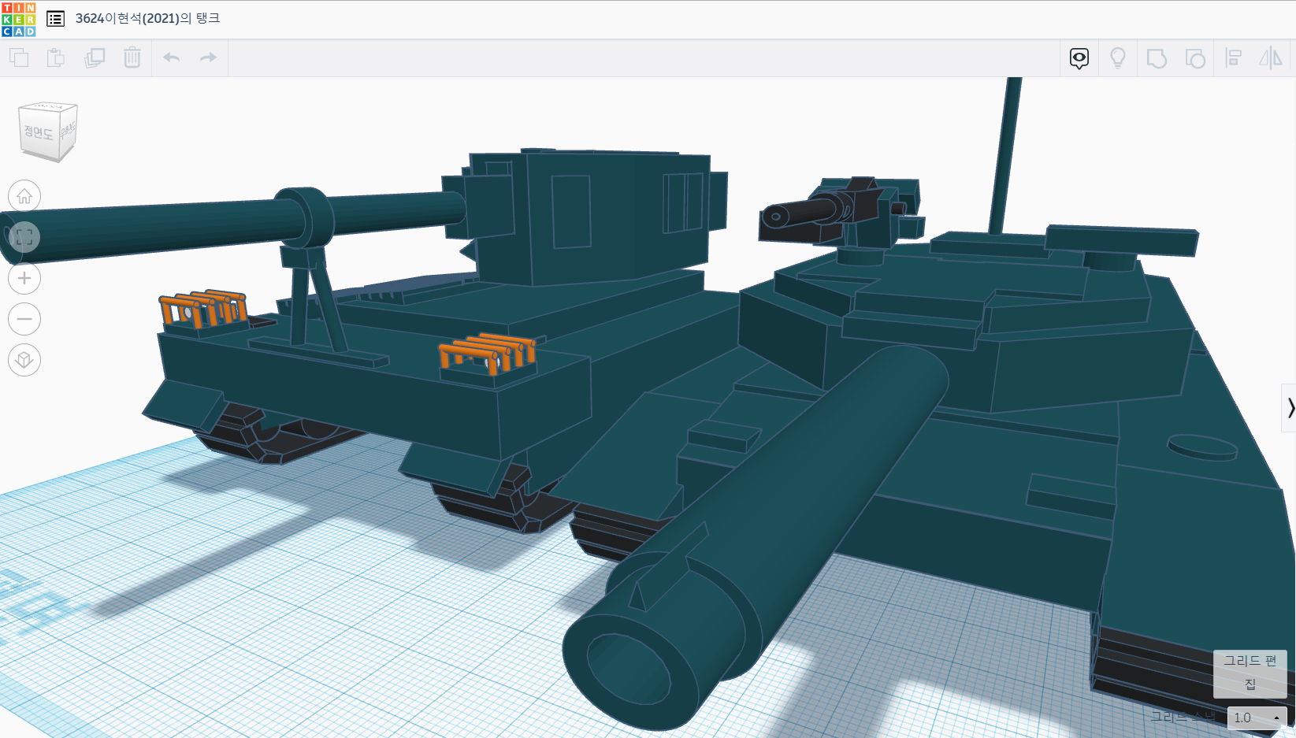Click the Copy toolbar icon
This screenshot has width=1296, height=738.
[x=19, y=57]
